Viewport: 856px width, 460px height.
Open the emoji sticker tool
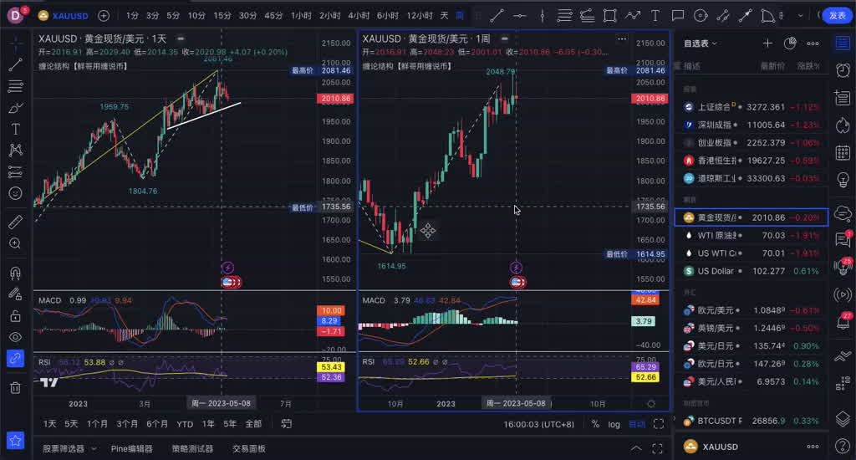pyautogui.click(x=15, y=192)
